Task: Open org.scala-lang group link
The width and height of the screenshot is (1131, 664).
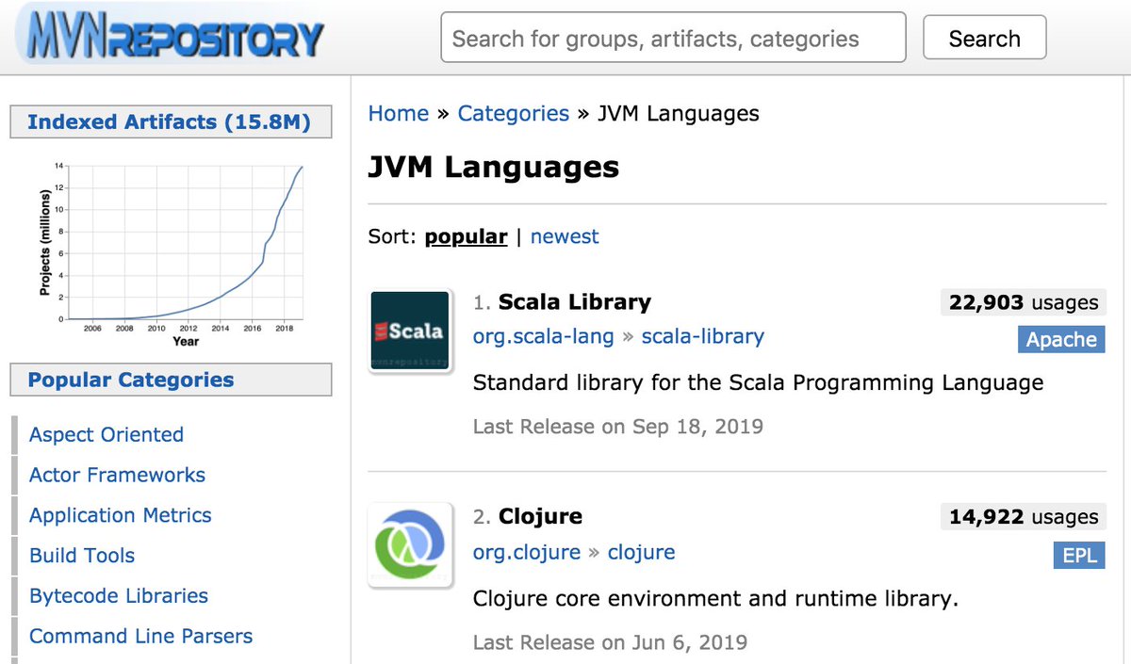Action: point(543,336)
